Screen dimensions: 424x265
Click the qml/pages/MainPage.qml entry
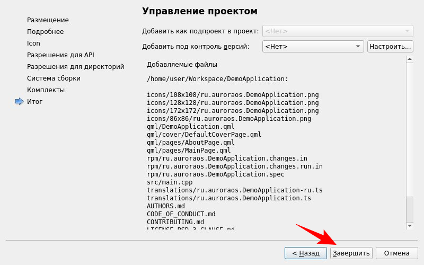[189, 151]
